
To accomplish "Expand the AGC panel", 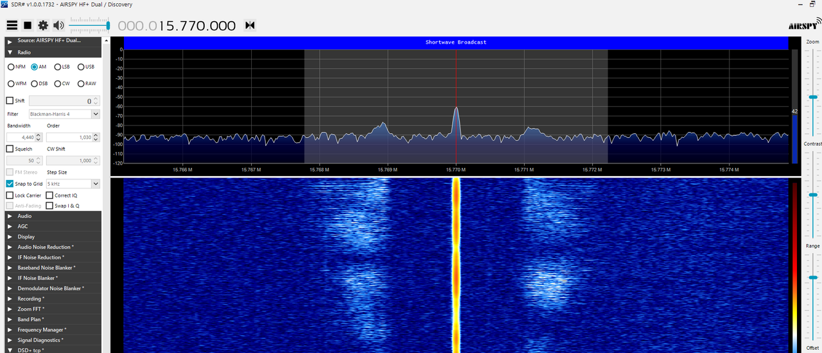I will [x=53, y=226].
